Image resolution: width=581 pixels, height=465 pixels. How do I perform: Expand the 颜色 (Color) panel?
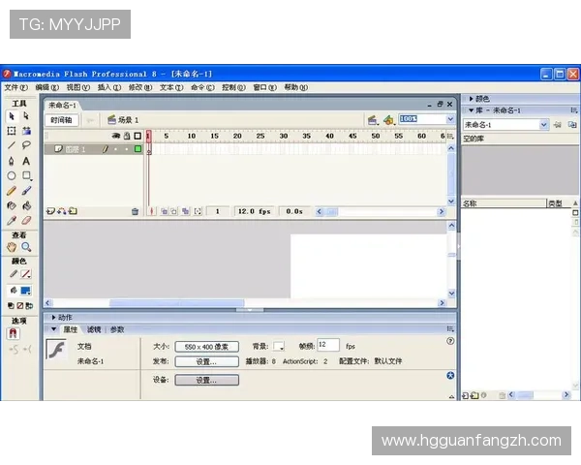pos(471,99)
